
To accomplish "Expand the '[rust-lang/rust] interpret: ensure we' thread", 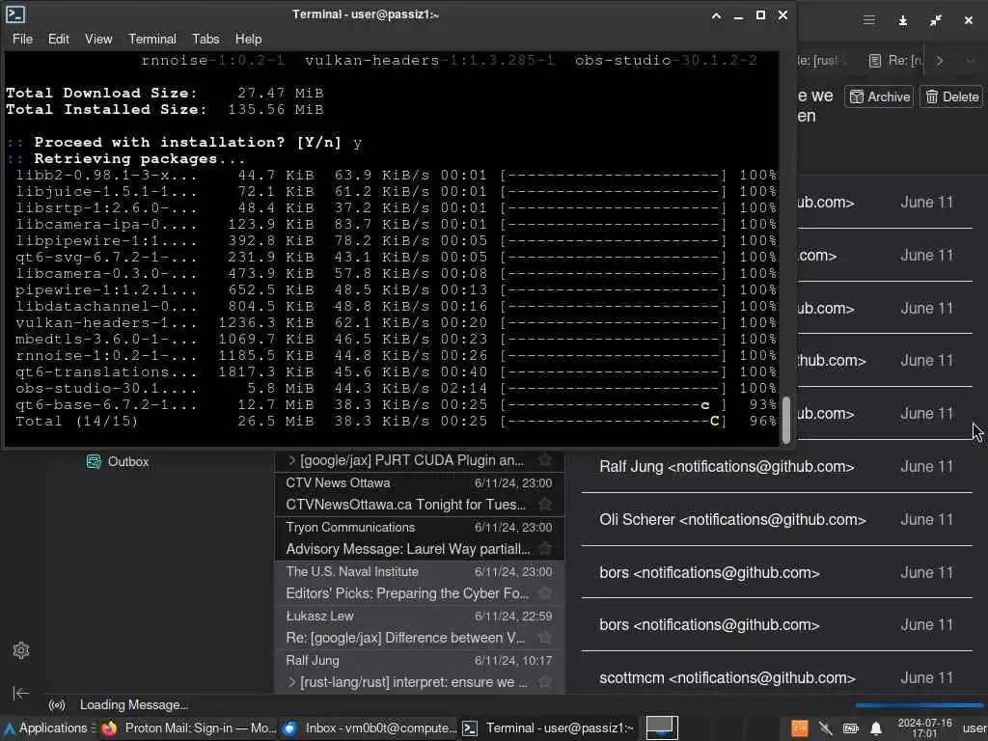I will coord(291,682).
